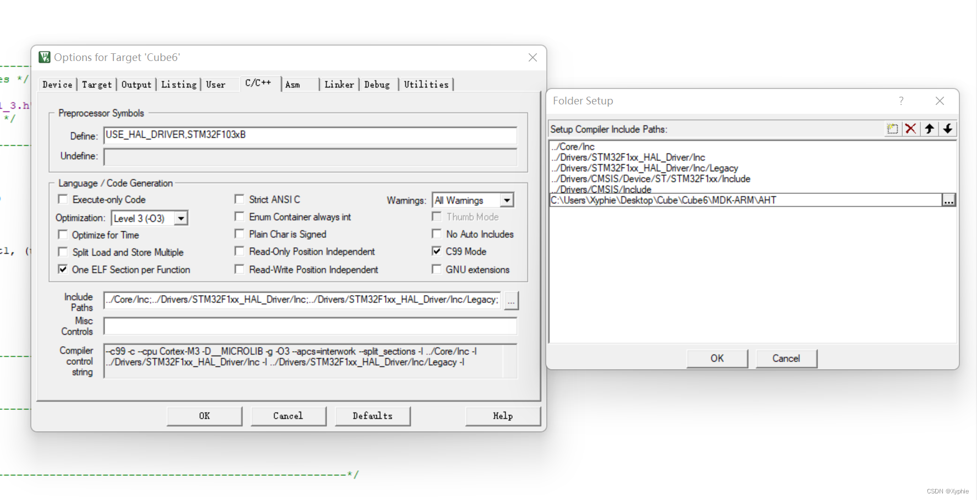The width and height of the screenshot is (977, 500).
Task: Close the Folder Setup dialog
Action: point(940,101)
